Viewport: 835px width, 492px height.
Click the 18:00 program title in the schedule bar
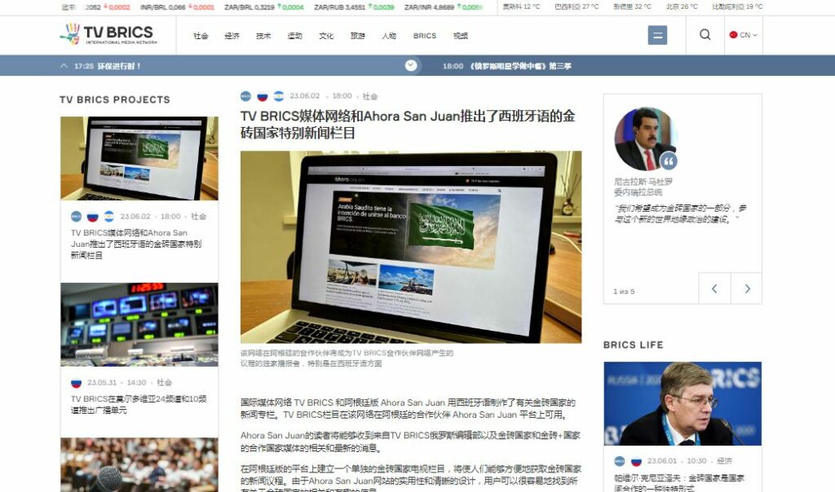[x=520, y=66]
